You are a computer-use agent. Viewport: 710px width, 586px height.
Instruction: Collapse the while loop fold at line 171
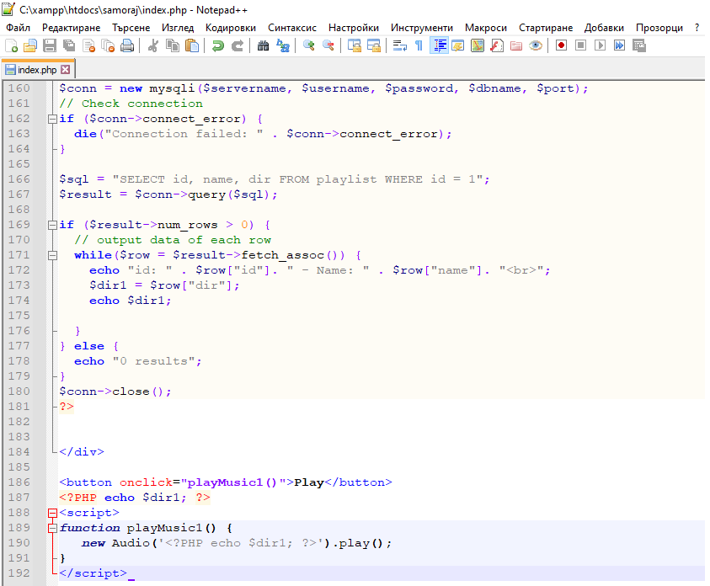pyautogui.click(x=52, y=255)
